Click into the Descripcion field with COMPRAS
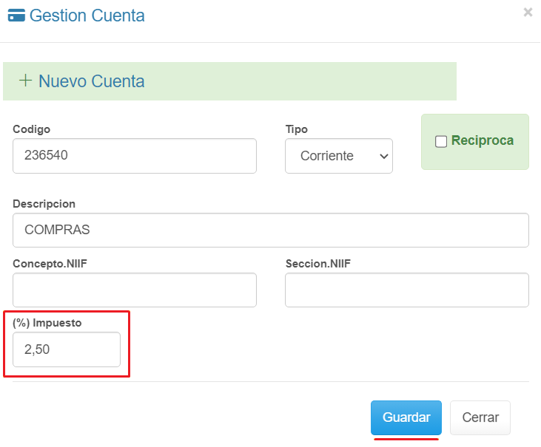The height and width of the screenshot is (447, 541). 271,230
